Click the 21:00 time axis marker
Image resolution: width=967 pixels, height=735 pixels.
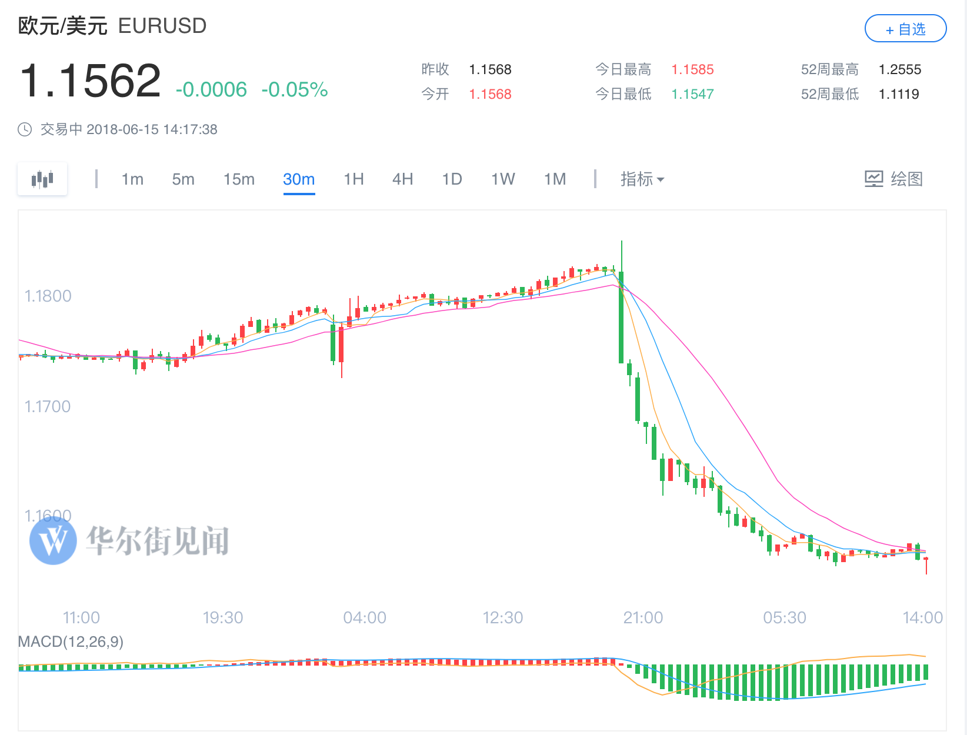tap(643, 617)
